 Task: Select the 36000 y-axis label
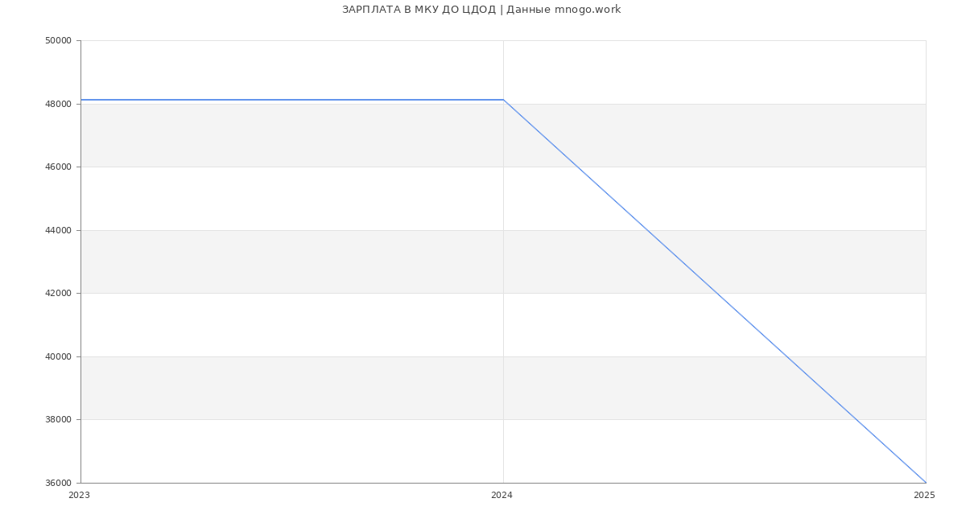[58, 483]
